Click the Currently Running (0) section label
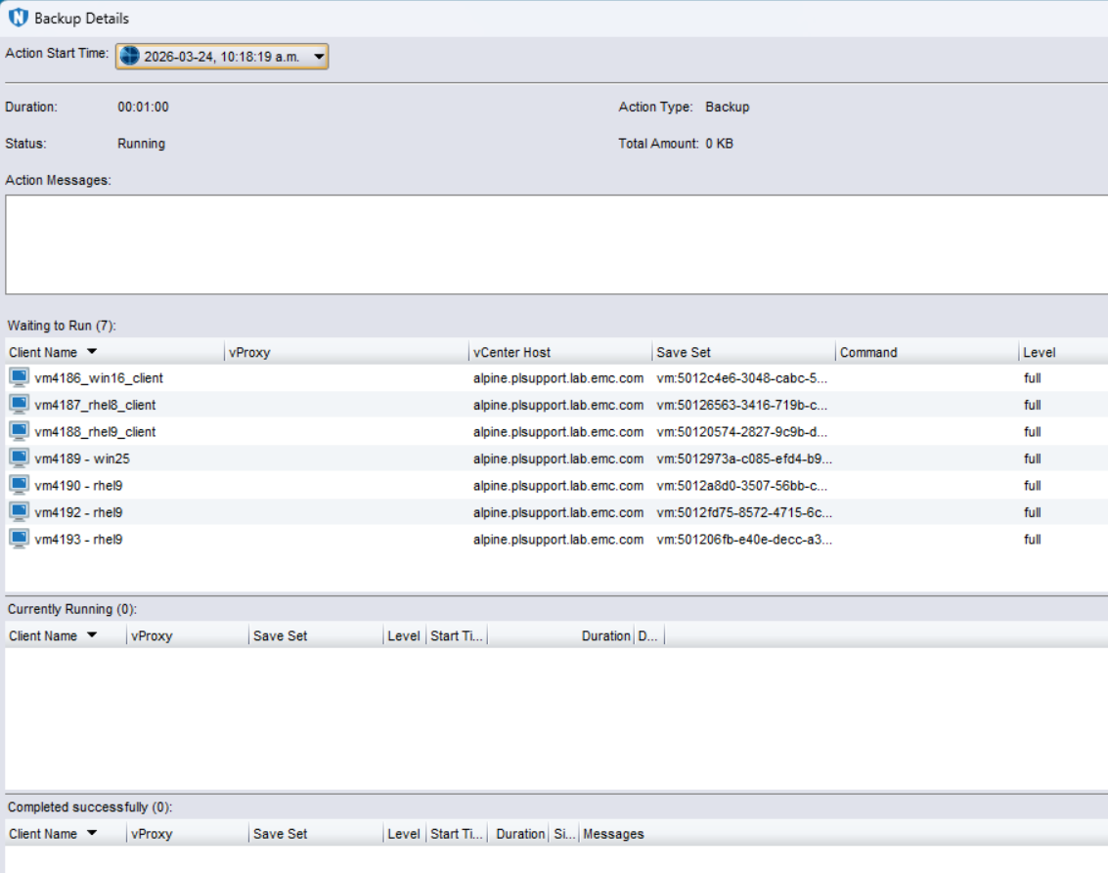 72,609
